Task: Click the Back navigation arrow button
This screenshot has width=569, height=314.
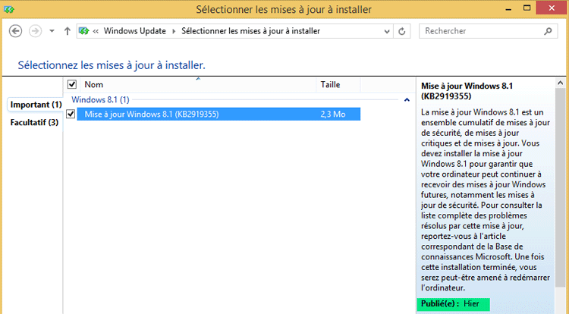Action: (x=16, y=31)
